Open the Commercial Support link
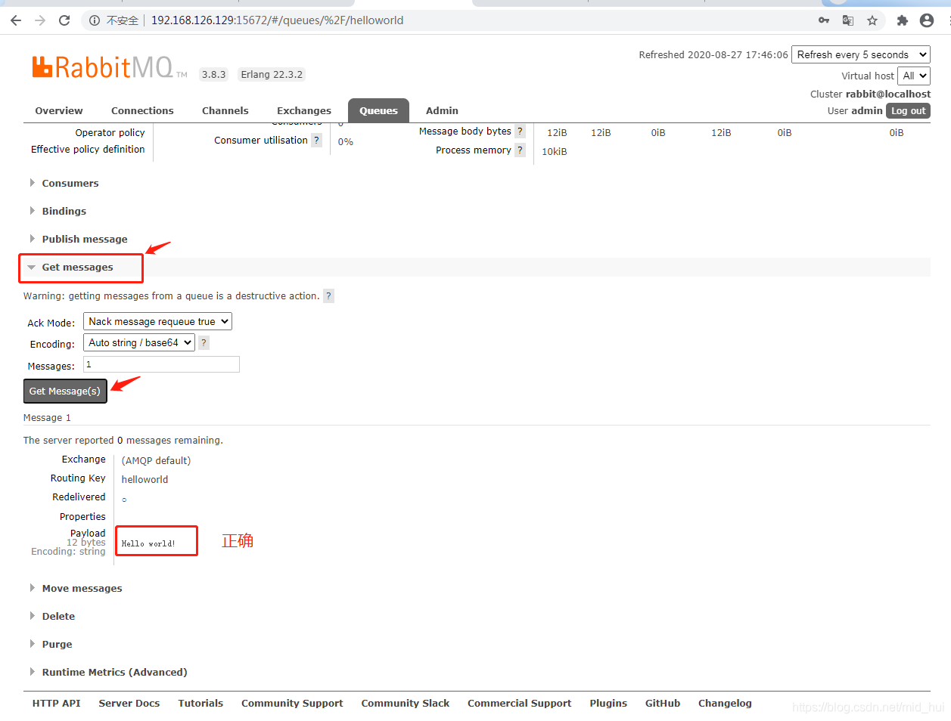The width and height of the screenshot is (951, 721). [x=520, y=703]
